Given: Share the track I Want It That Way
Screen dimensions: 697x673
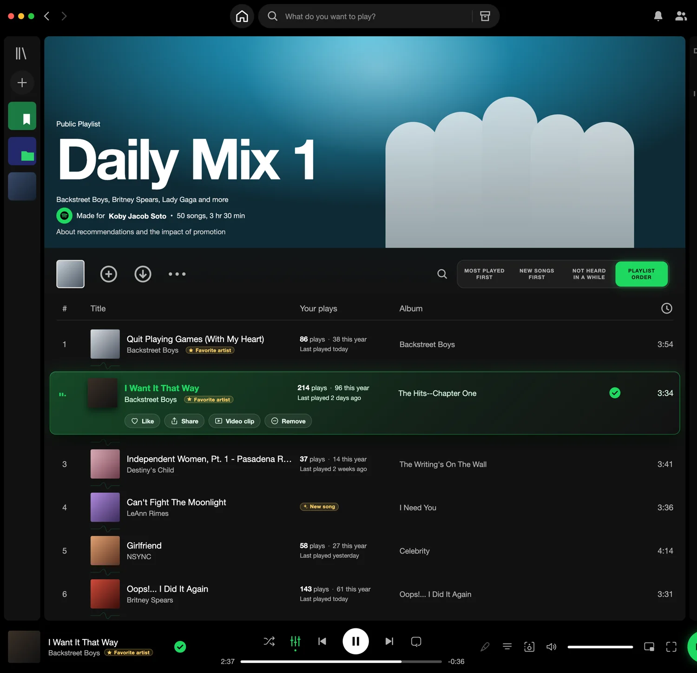Looking at the screenshot, I should pyautogui.click(x=184, y=421).
